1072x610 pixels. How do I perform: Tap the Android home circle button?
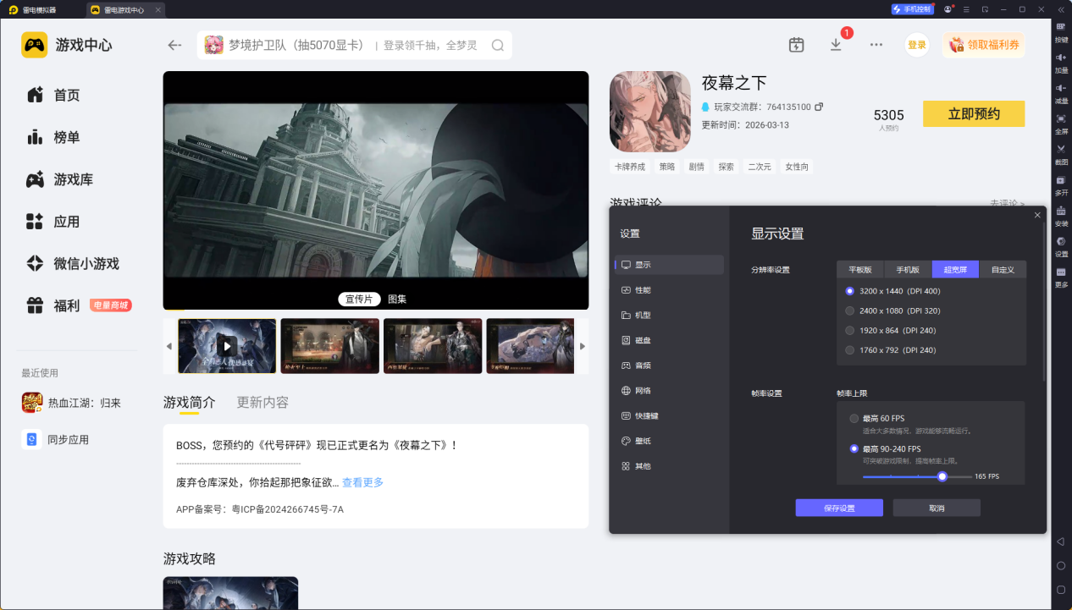[x=1061, y=565]
